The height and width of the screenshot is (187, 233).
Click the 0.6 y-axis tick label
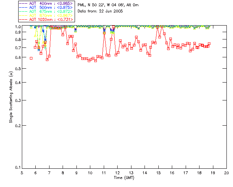(x=18, y=57)
